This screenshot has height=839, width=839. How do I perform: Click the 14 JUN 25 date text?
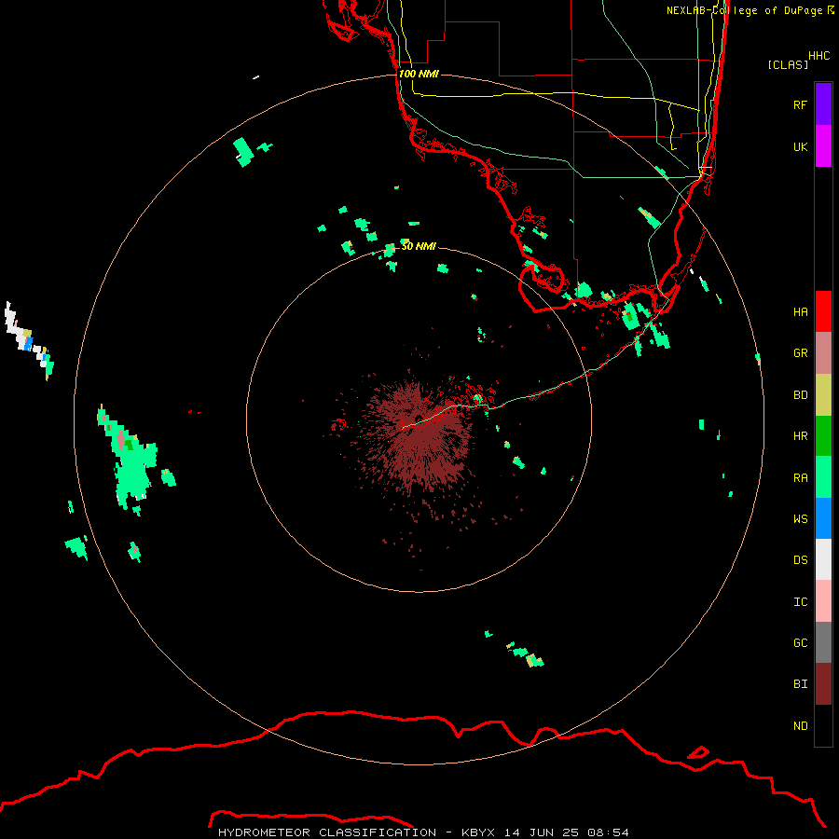542,832
